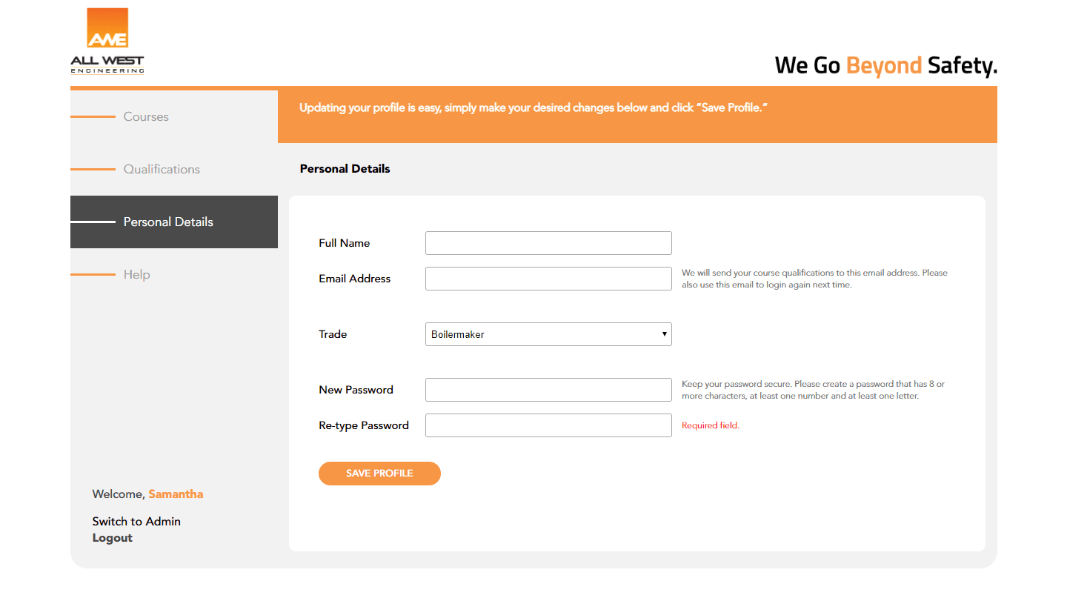Select the Personal Details sidebar item
The height and width of the screenshot is (601, 1067).
(168, 222)
